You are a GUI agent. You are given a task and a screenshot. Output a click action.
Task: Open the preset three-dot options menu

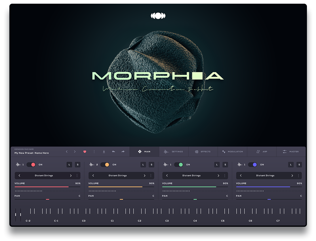point(94,152)
